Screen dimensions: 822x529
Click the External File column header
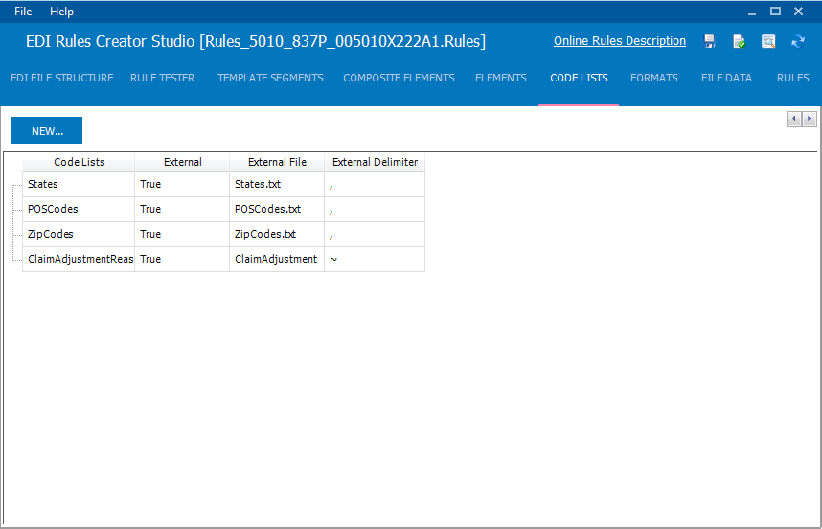[x=277, y=162]
